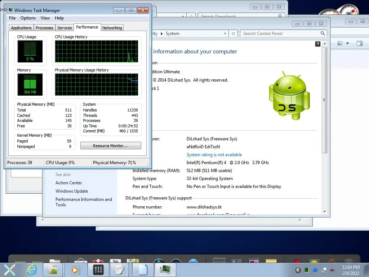
Task: Toggle the Explorer preview pane icon
Action: coord(359,43)
